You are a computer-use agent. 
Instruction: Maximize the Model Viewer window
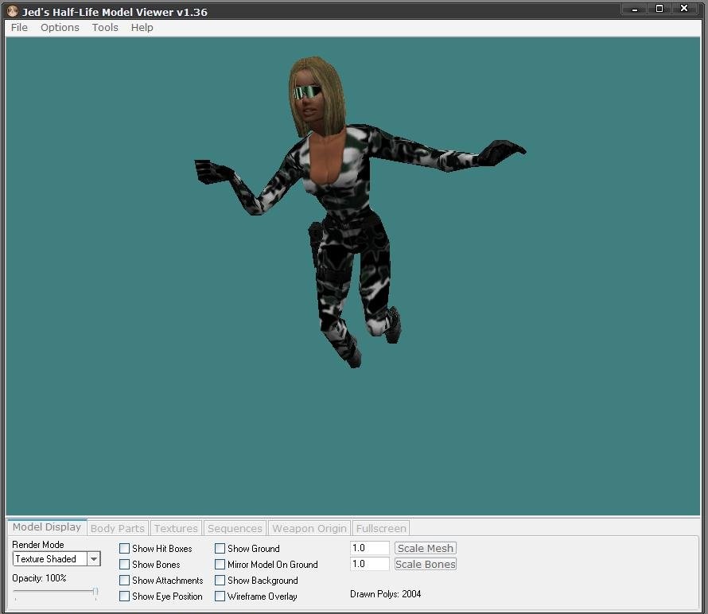tap(659, 9)
